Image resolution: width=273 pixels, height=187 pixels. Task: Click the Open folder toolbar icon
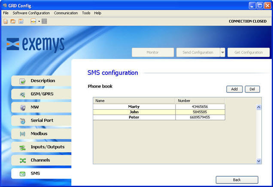click(13, 21)
